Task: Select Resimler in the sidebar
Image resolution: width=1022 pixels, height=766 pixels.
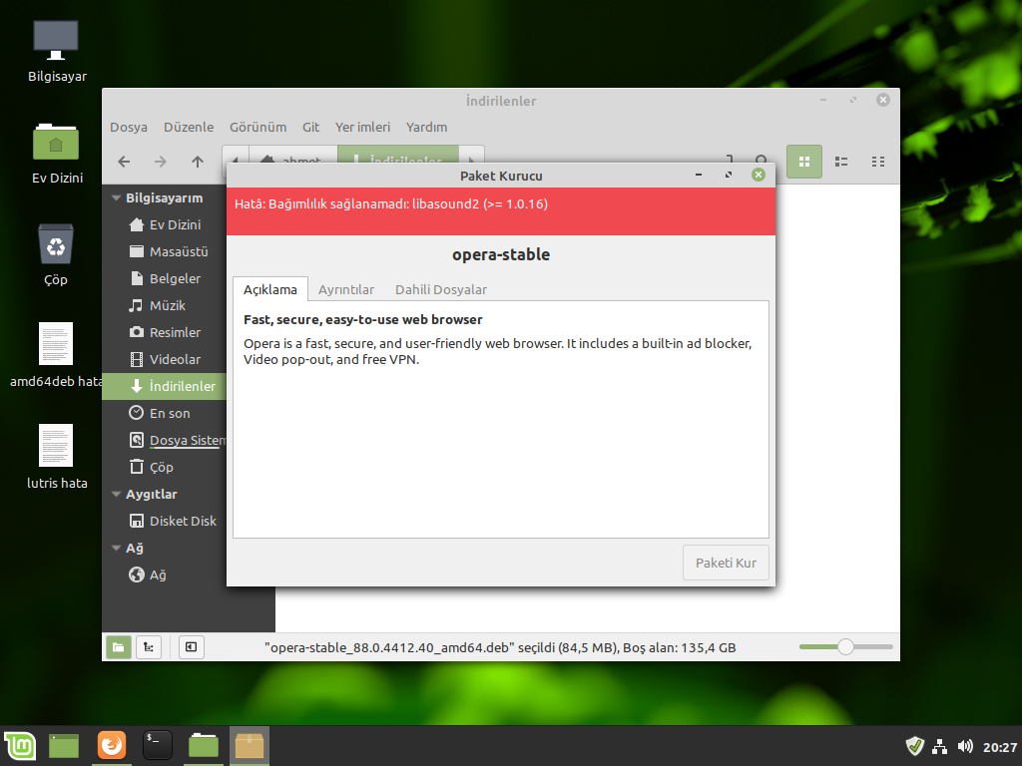Action: pos(165,332)
